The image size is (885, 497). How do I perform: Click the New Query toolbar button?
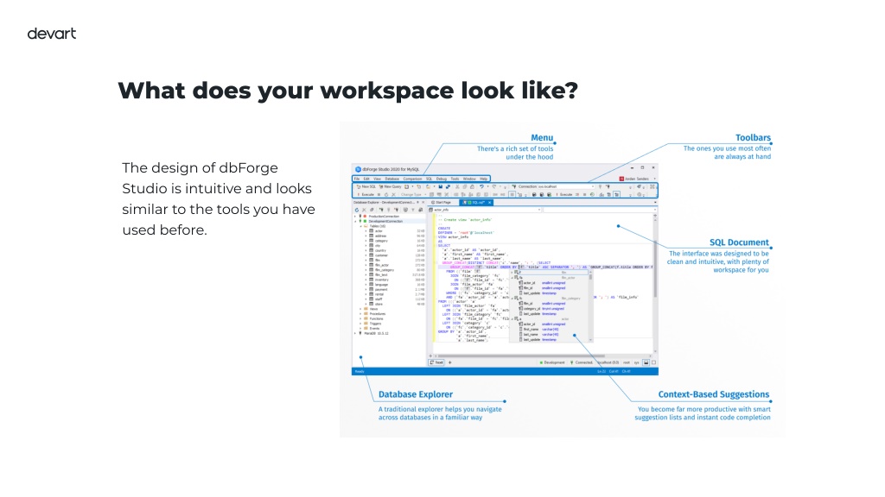click(x=390, y=186)
